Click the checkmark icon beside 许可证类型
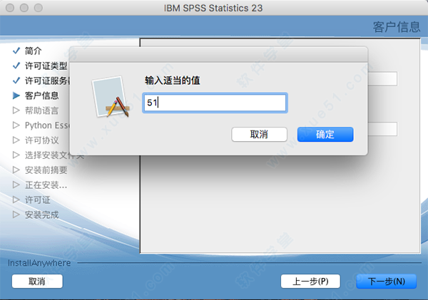This screenshot has height=300, width=428. coord(16,66)
